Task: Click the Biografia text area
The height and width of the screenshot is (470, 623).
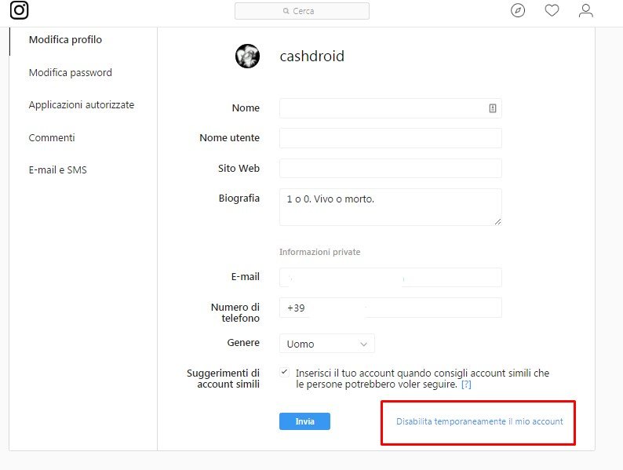Action: tap(390, 206)
